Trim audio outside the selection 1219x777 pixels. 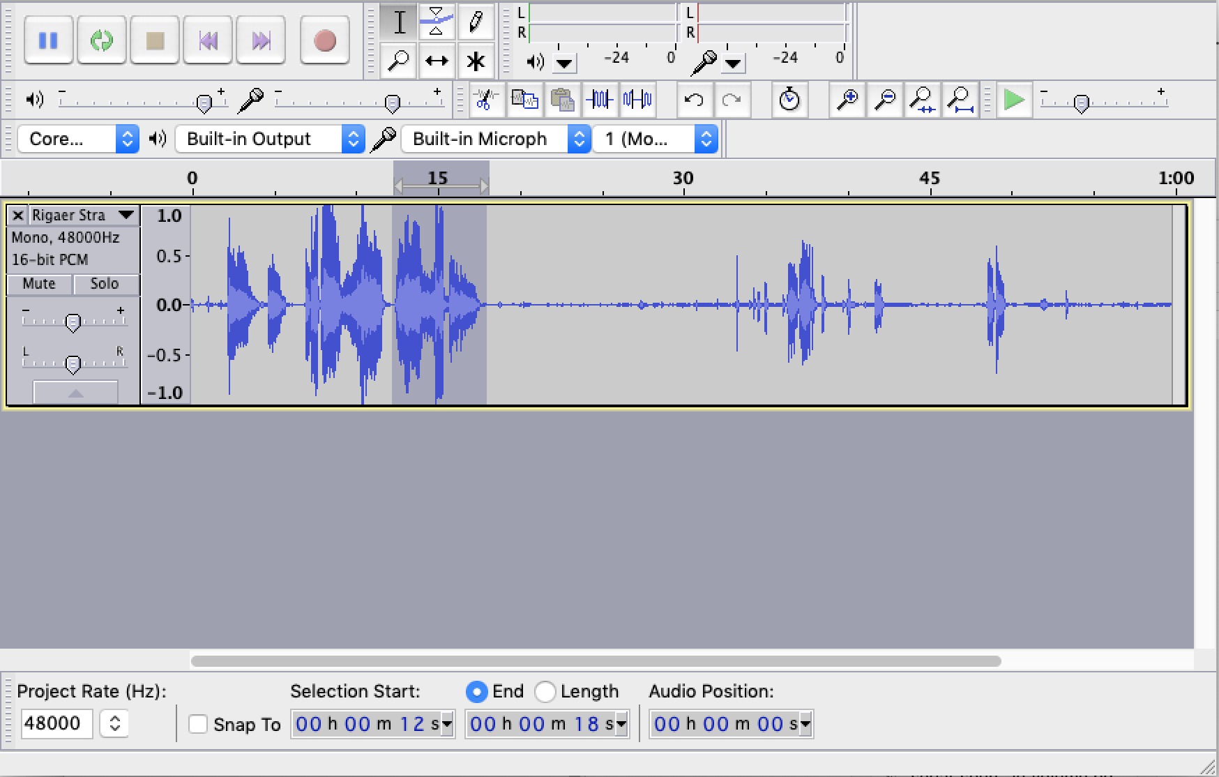[x=600, y=100]
